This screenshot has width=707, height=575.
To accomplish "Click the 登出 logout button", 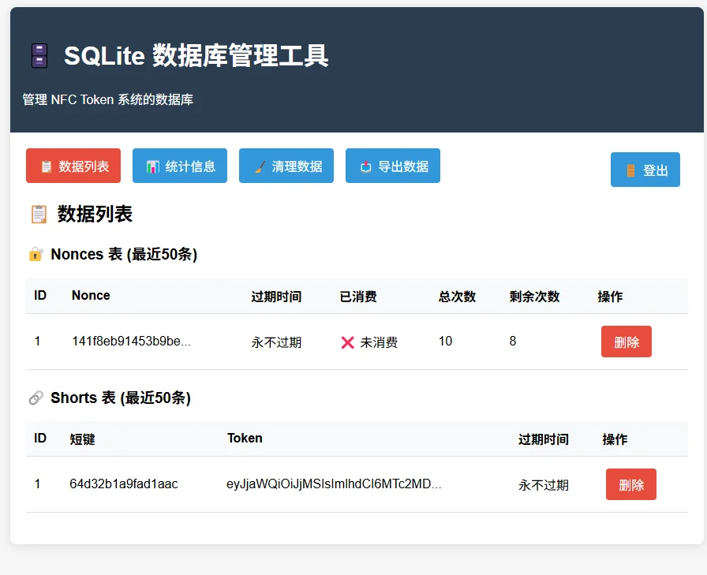I will coord(645,170).
